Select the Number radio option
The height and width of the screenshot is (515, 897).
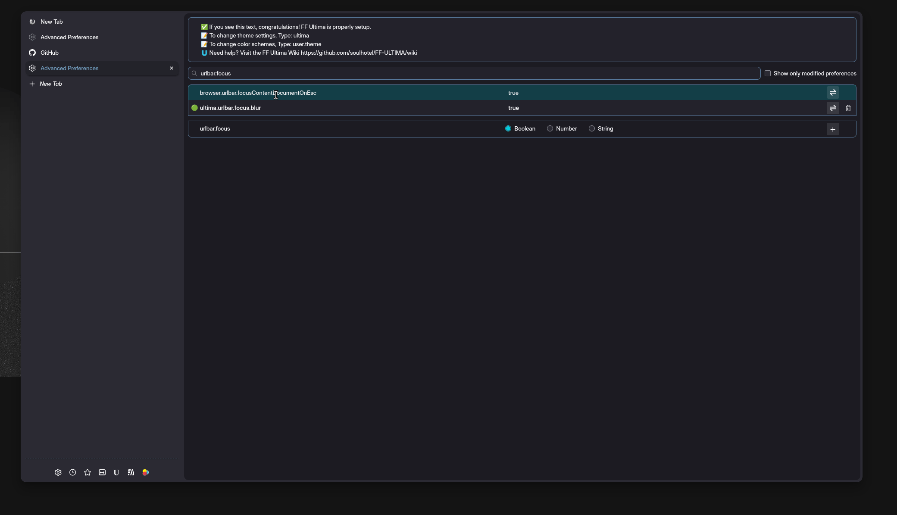(x=550, y=128)
